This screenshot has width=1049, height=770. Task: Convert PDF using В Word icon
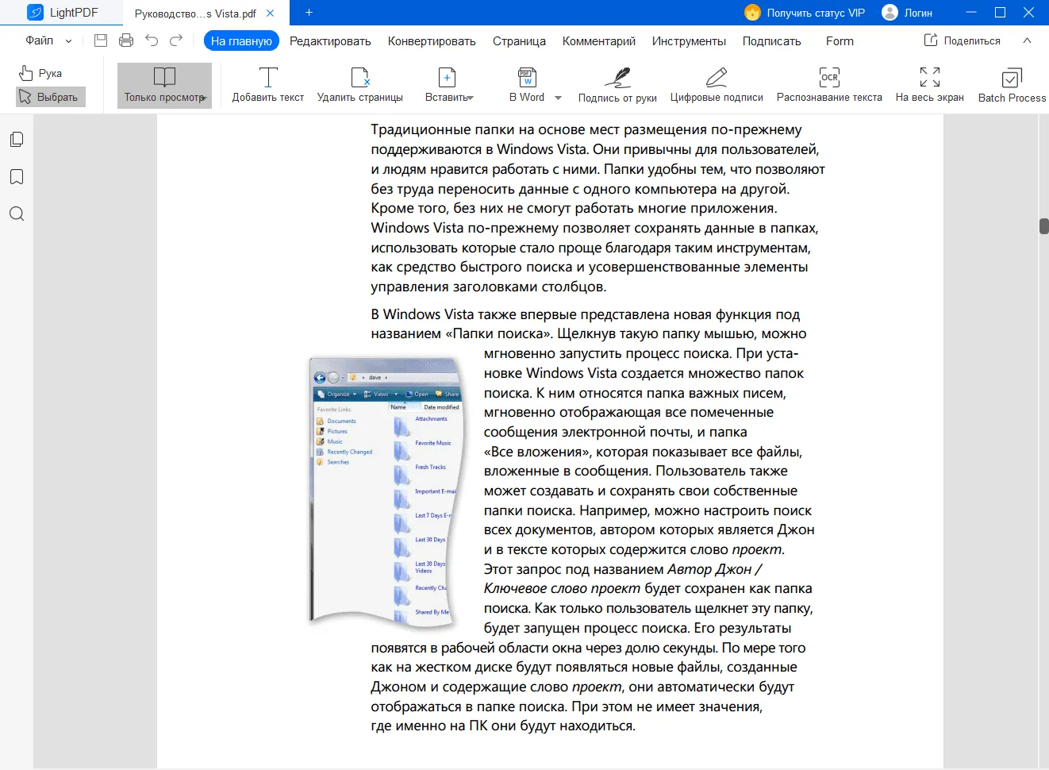pyautogui.click(x=527, y=77)
